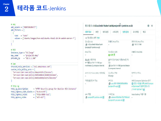Copy the private IPv4 address 10.1.1.100
The width and height of the screenshot is (161, 121).
tap(133, 45)
